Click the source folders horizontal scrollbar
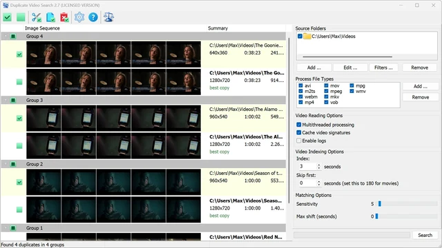 [x=347, y=56]
